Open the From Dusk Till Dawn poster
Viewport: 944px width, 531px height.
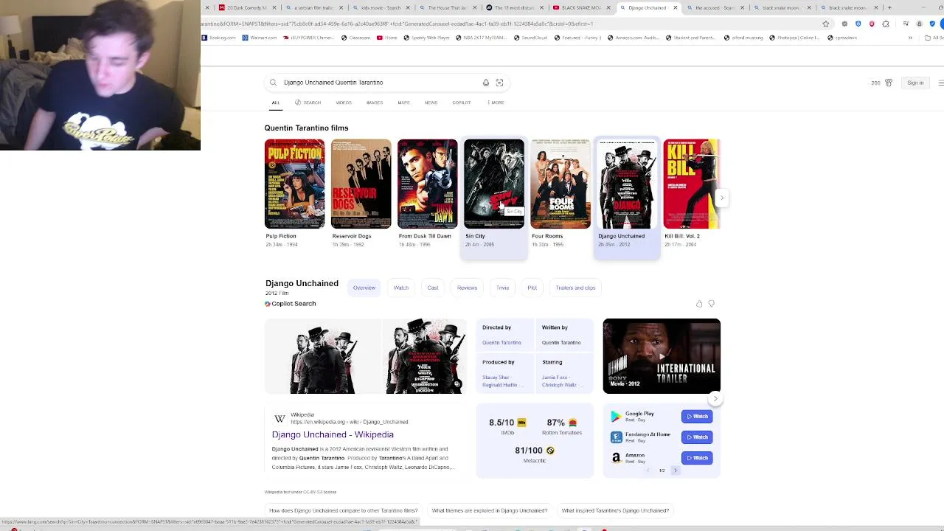click(427, 184)
